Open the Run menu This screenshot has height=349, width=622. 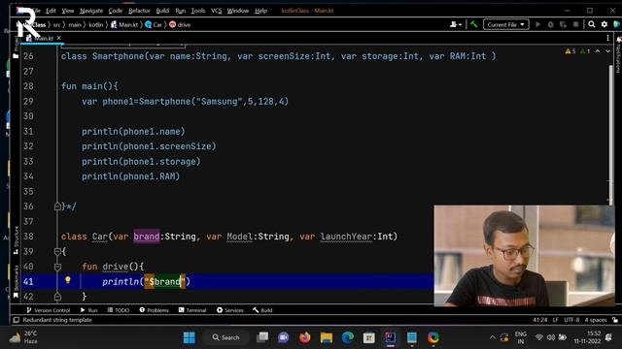[x=181, y=11]
